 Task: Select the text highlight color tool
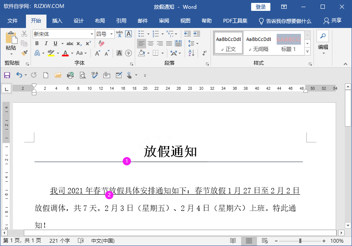tap(50, 53)
